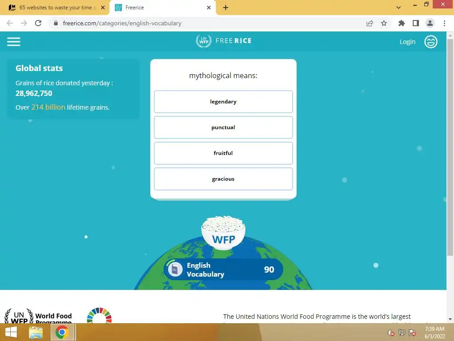
Task: Click the 28,962,750 grains count
Action: click(x=34, y=93)
